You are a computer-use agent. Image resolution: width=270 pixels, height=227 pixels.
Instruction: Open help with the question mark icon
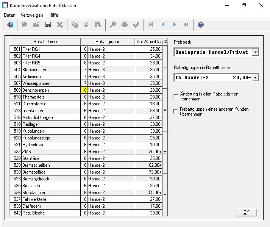(x=201, y=25)
